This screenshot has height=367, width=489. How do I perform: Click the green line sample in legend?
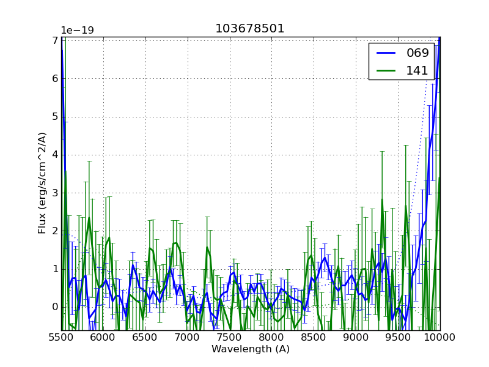pos(386,71)
